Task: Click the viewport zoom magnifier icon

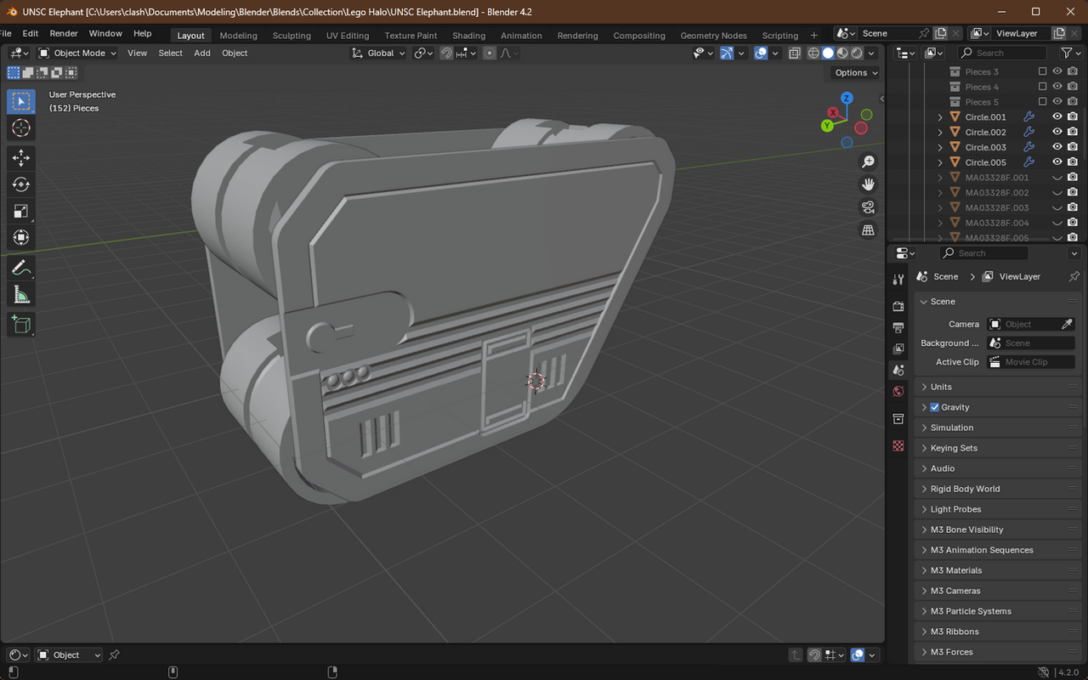Action: [x=868, y=161]
